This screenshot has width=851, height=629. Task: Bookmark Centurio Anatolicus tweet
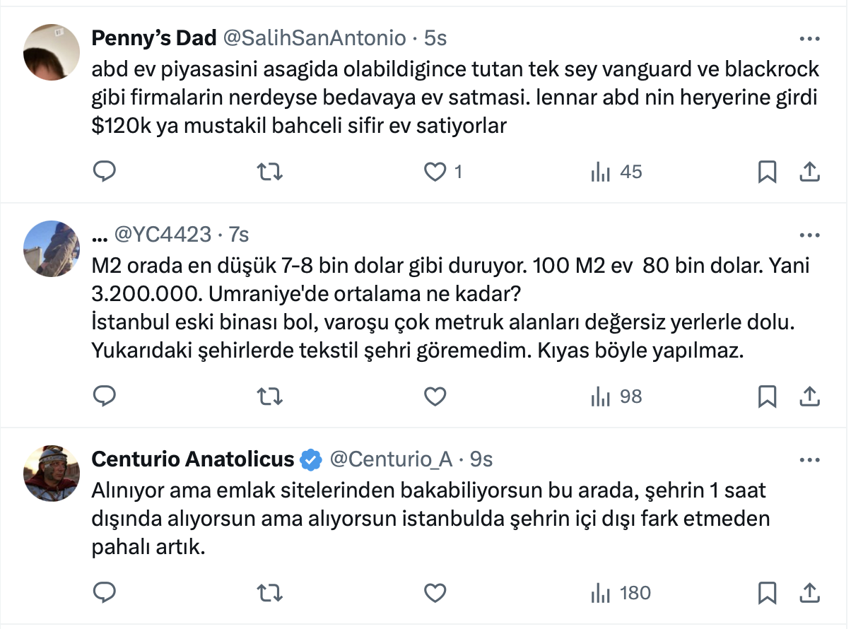(x=768, y=592)
